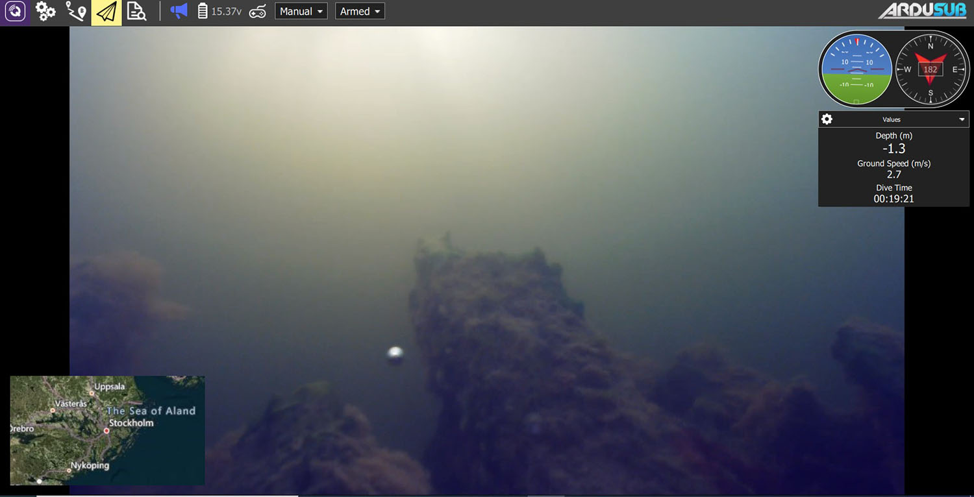974x497 pixels.
Task: Click the Values panel gear icon
Action: [827, 119]
